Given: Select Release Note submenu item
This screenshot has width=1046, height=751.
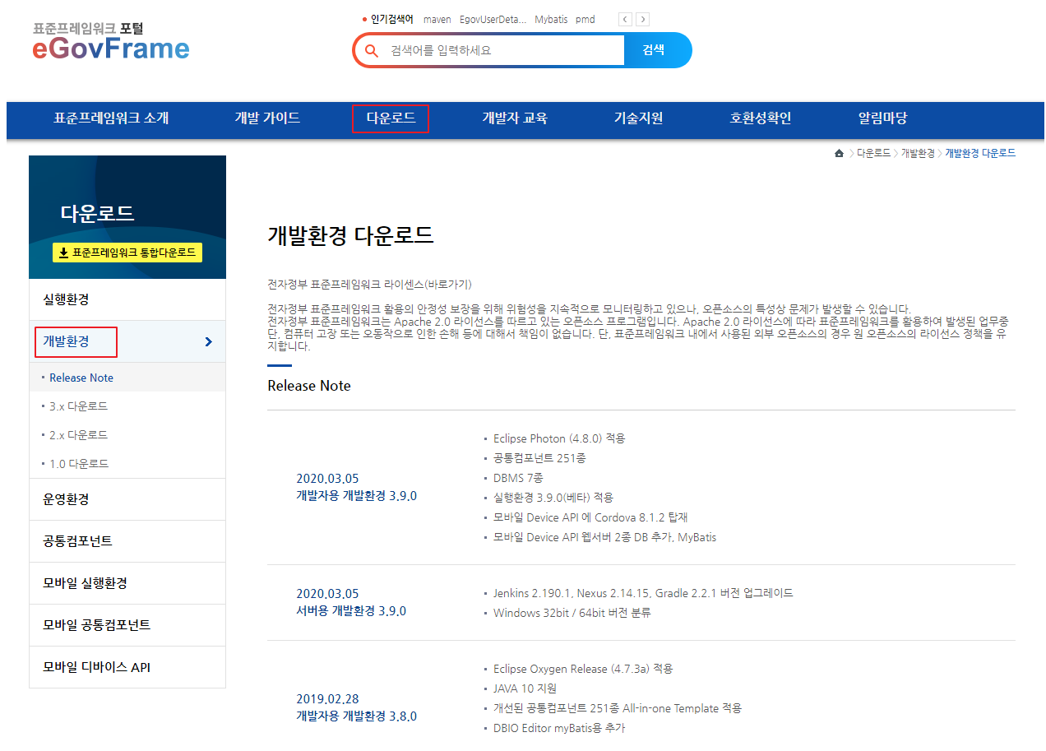Looking at the screenshot, I should [x=81, y=378].
